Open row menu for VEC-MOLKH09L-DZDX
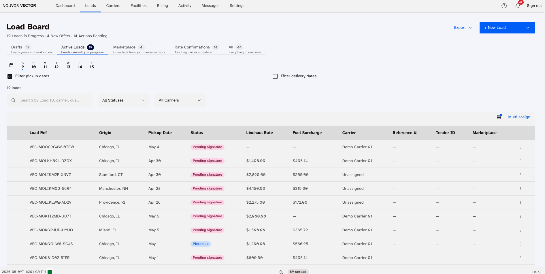Image resolution: width=545 pixels, height=274 pixels. [x=520, y=161]
